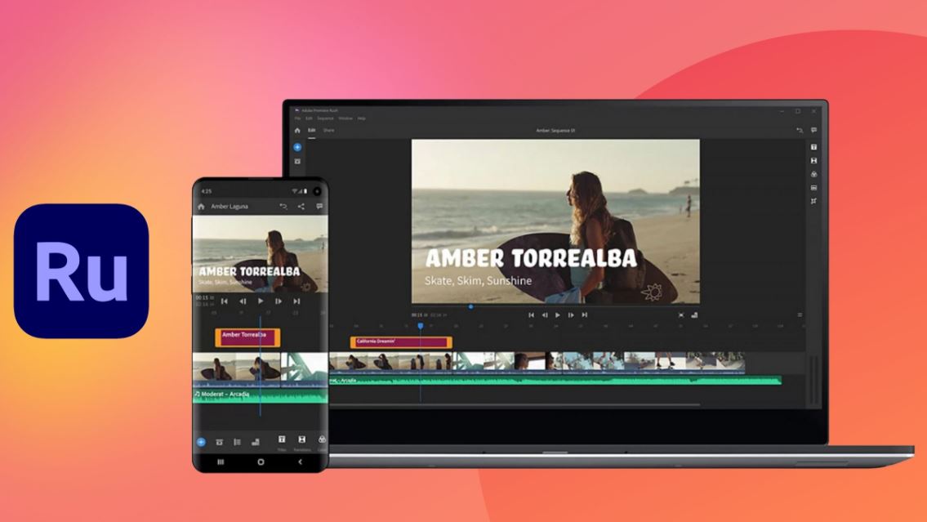Screen dimensions: 927x522
Task: Open the File menu on laptop
Action: pos(298,118)
